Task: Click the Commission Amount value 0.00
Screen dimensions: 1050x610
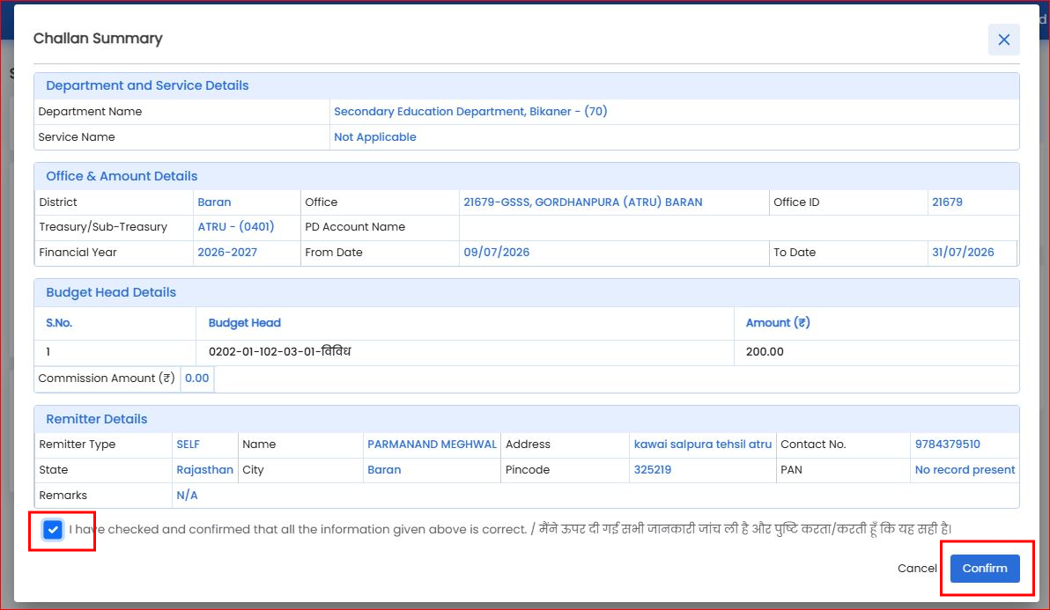Action: tap(197, 378)
